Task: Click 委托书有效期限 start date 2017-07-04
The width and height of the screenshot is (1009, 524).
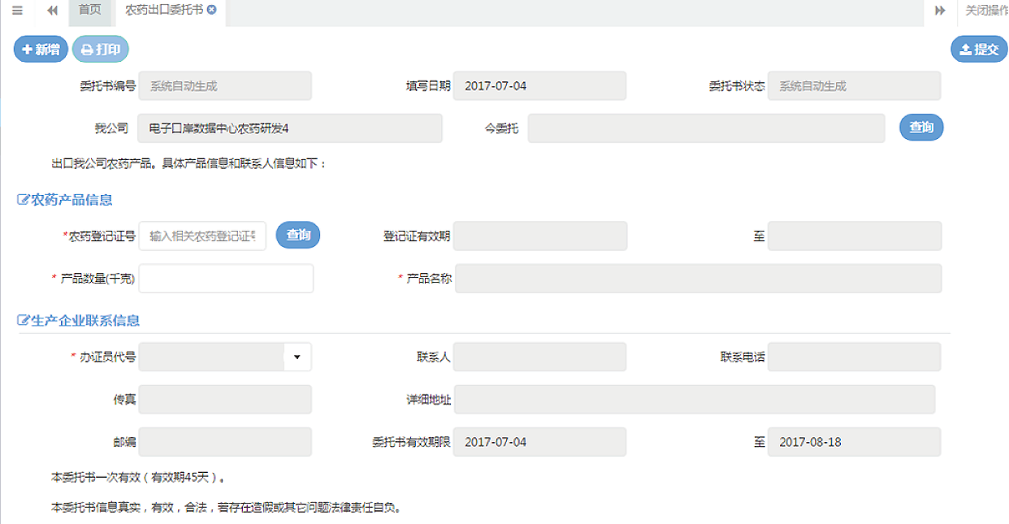Action: pyautogui.click(x=539, y=442)
